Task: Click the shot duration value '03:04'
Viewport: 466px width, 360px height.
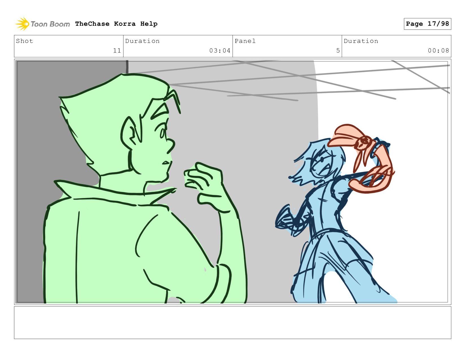Action: (x=220, y=51)
